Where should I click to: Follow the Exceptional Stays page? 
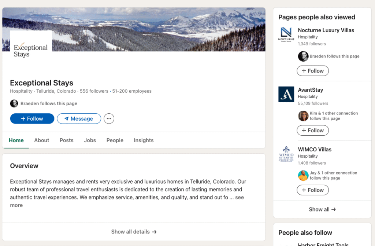[32, 119]
